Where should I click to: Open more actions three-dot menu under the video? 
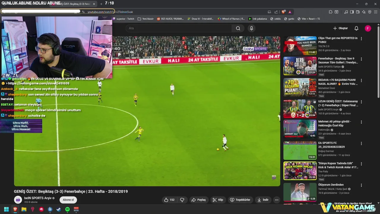coord(277,200)
